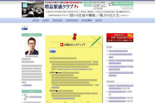155x103 pixels.
Task: Follow the underlined arrow link under STEP2
Action: [x=64, y=98]
